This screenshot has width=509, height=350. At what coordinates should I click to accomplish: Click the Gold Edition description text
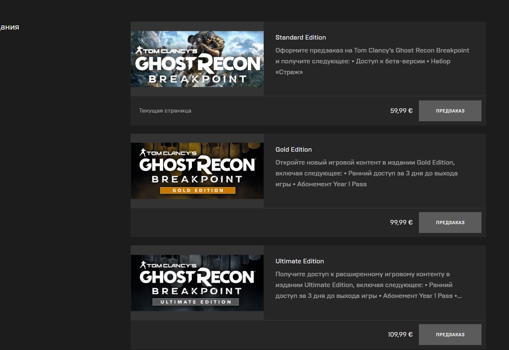[366, 173]
